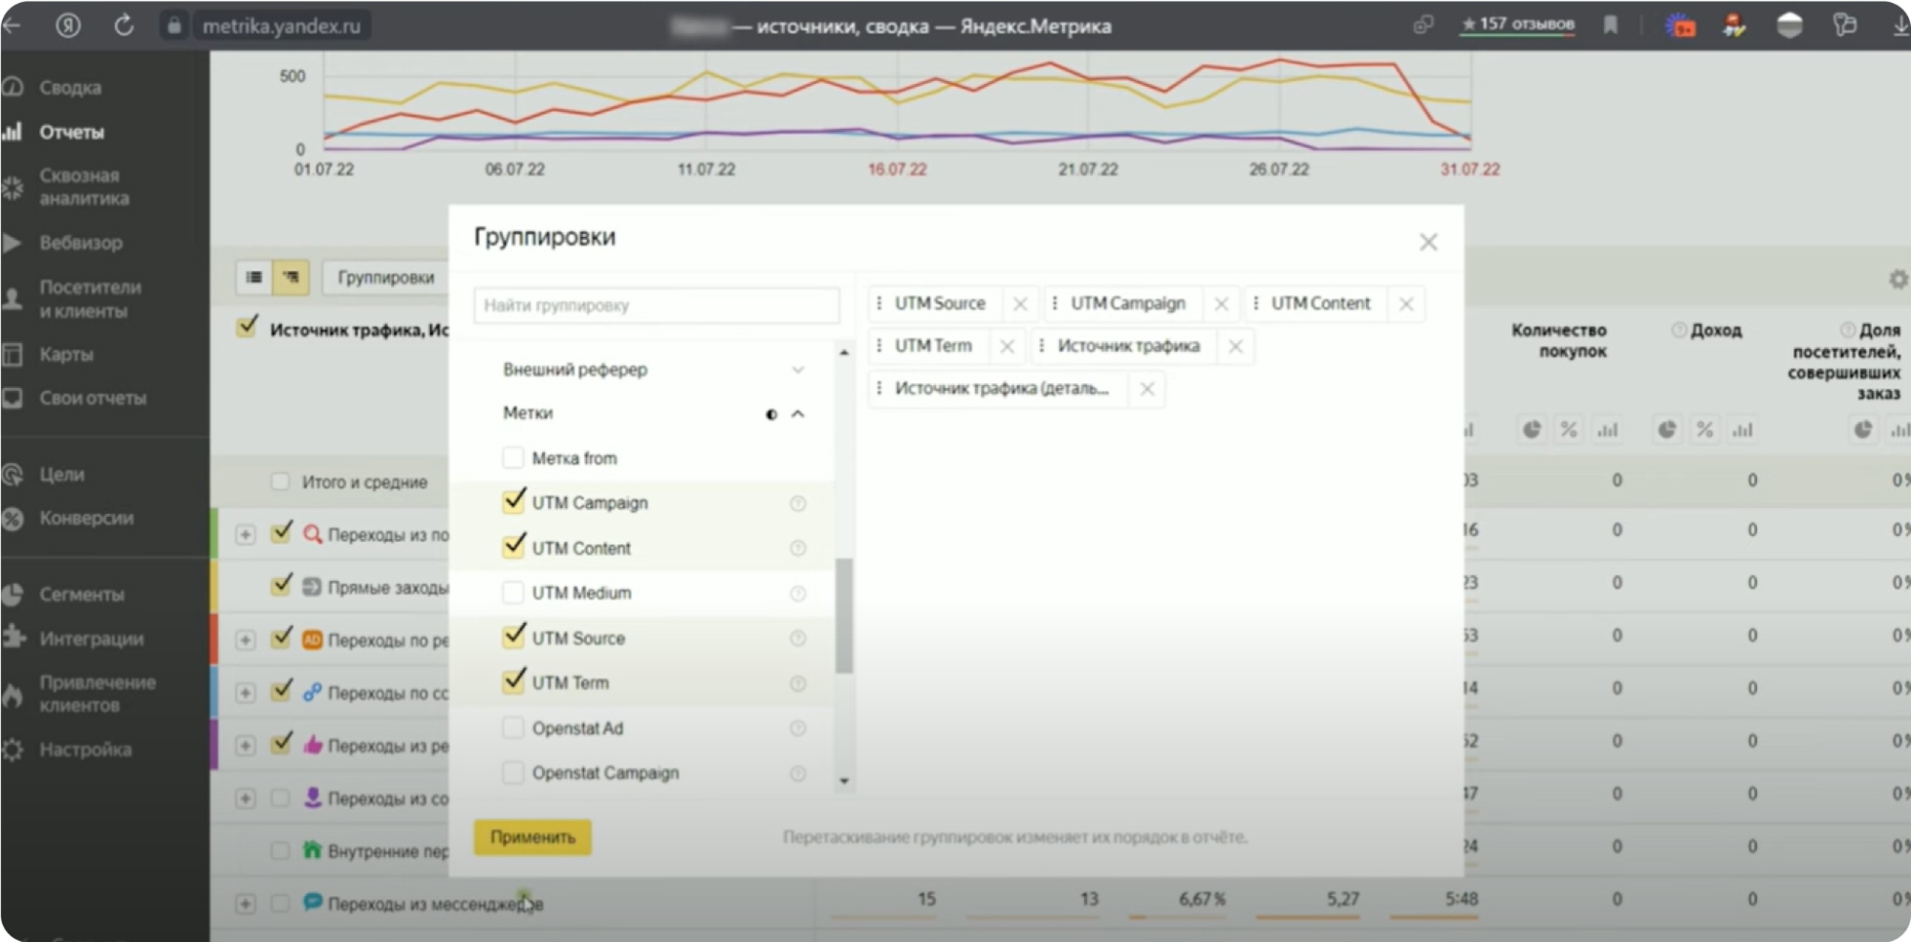The height and width of the screenshot is (942, 1911).
Task: Uncheck UTM Campaign grouping
Action: click(513, 503)
